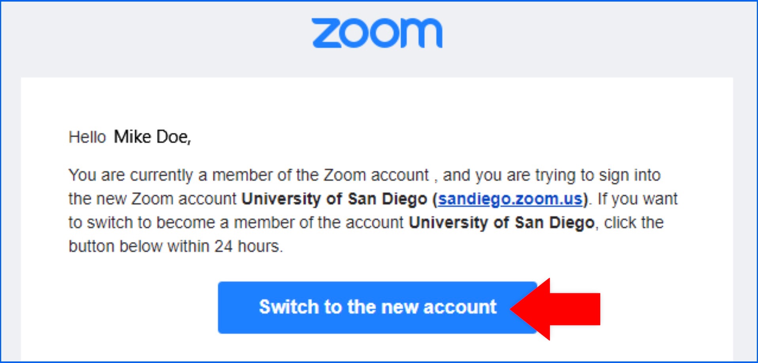Screen dimensions: 758x363
Task: Click the Zoom logo in the header
Action: 377,33
